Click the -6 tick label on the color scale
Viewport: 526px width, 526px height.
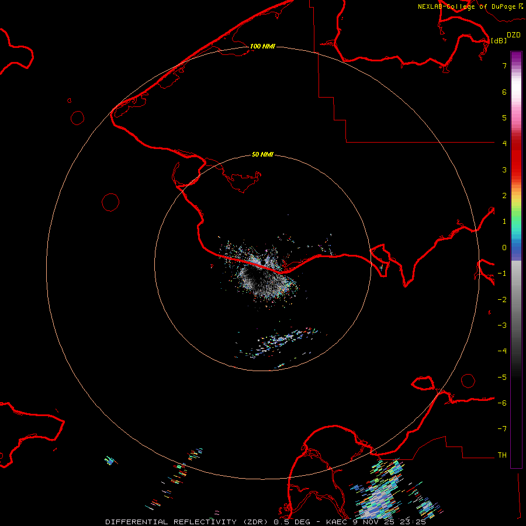pos(502,403)
